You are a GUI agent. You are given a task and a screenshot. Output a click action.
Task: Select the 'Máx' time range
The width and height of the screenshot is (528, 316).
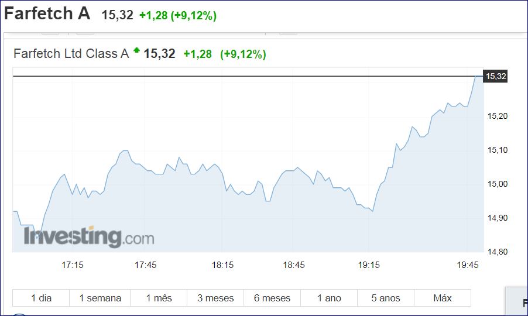tap(442, 298)
